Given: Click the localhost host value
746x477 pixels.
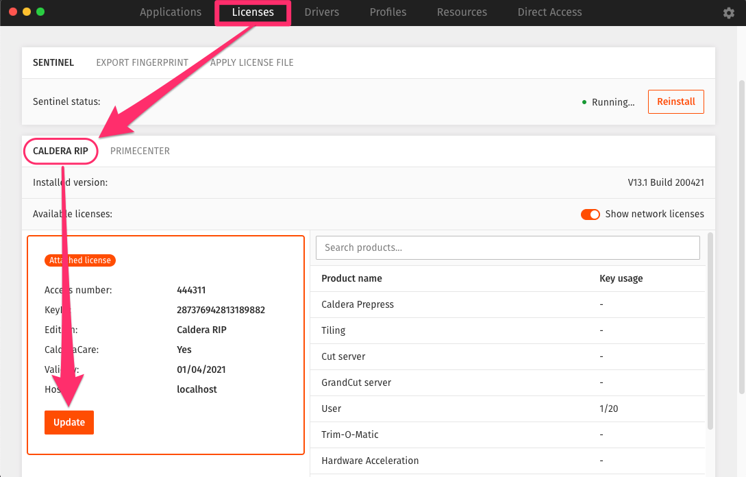Looking at the screenshot, I should 197,389.
